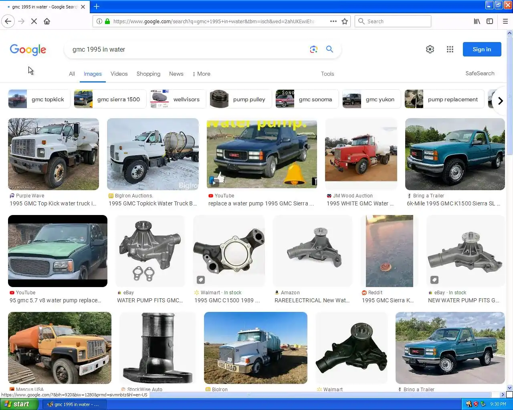Open a new tab with plus button
Image resolution: width=513 pixels, height=410 pixels.
tap(97, 6)
